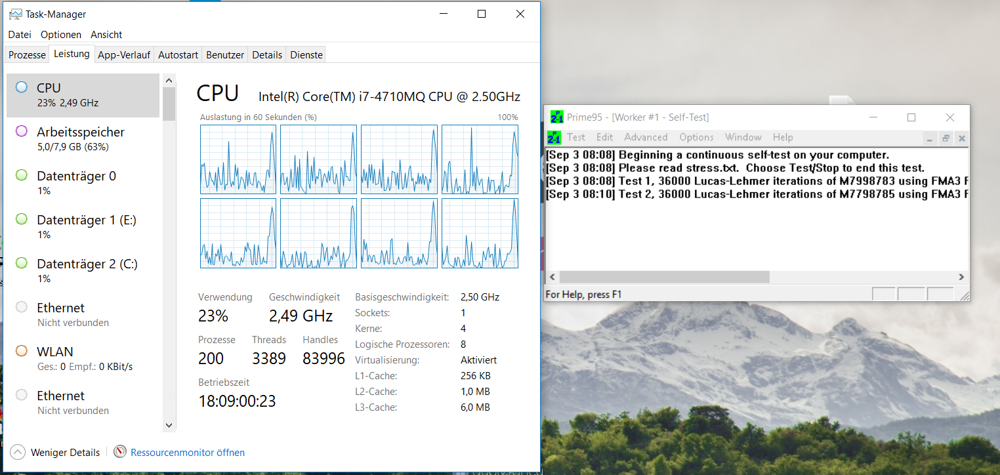Viewport: 1000px width, 475px height.
Task: Click the WLAN orange circle icon
Action: (x=22, y=351)
